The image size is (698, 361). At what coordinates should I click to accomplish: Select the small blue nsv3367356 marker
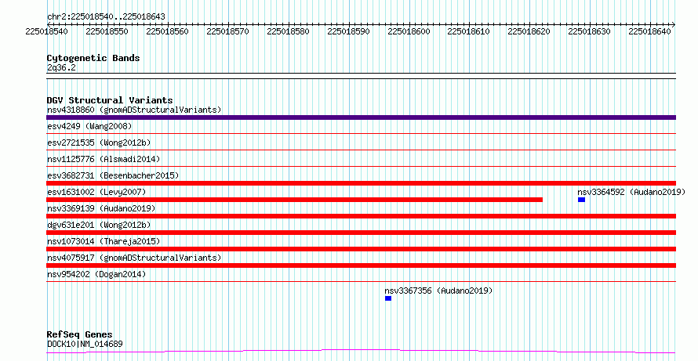[388, 298]
